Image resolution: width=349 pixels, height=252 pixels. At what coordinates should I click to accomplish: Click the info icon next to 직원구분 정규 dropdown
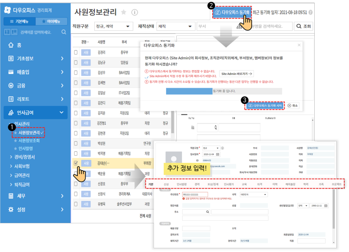[x=222, y=148]
